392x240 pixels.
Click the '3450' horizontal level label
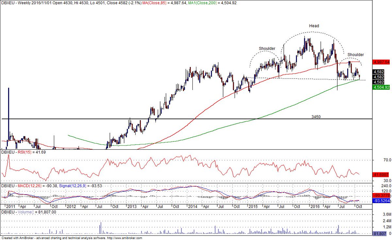coord(315,116)
